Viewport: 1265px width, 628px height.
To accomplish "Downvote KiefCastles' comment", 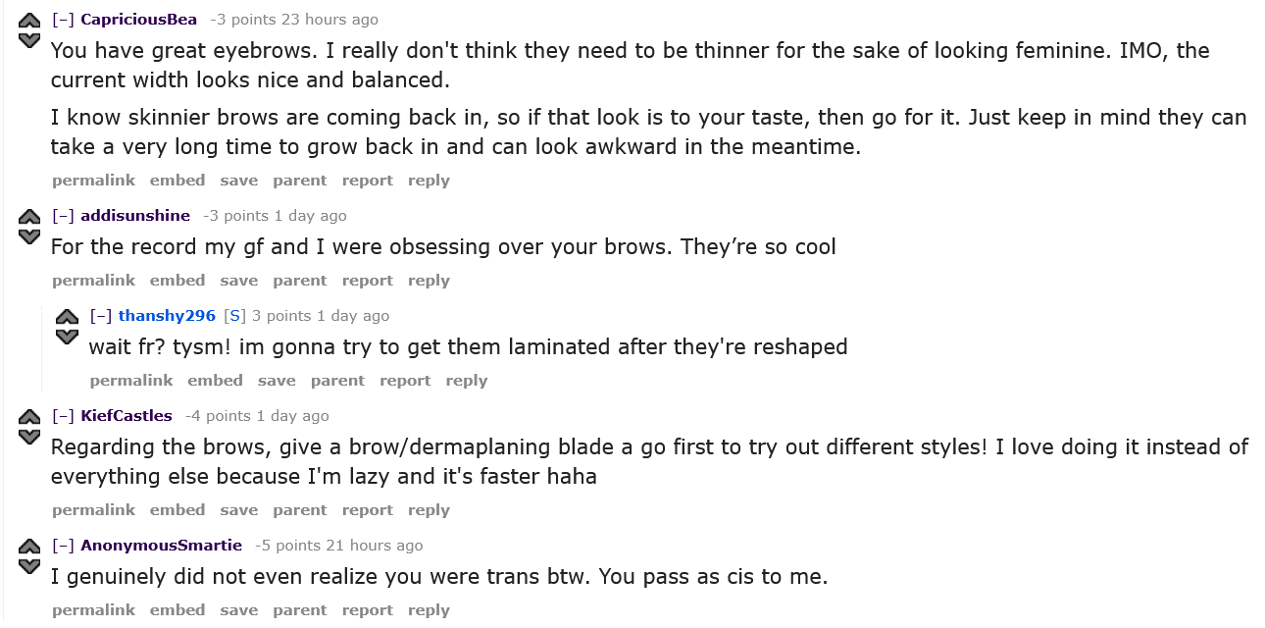I will (29, 437).
